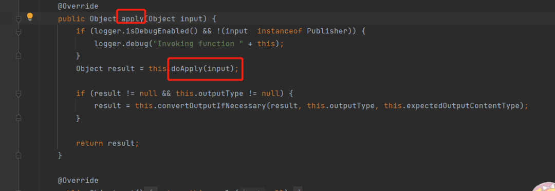The height and width of the screenshot is (191, 555).
Task: Fold the 'result != null' if block in the gutter
Action: point(19,94)
